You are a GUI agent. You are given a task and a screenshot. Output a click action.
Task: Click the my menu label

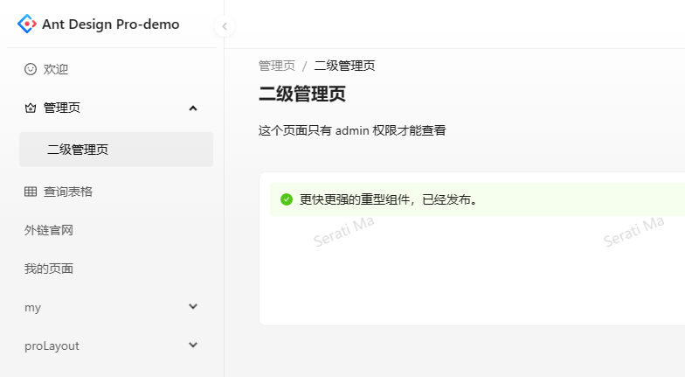point(33,307)
